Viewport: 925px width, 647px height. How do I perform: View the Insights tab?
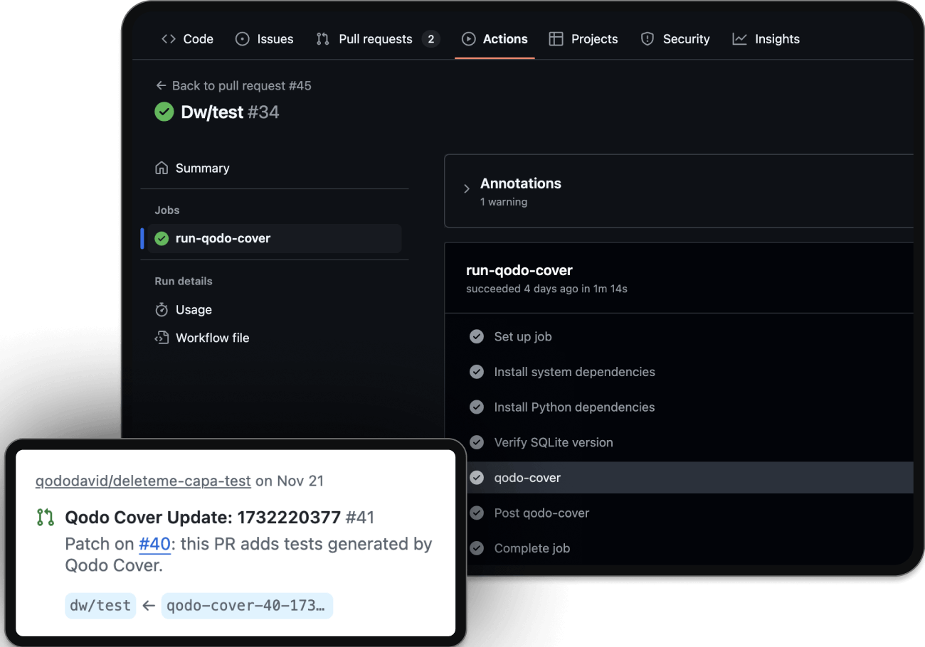click(x=766, y=39)
